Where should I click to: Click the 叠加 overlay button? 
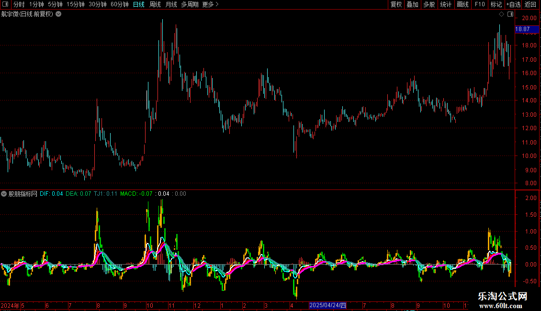tap(412, 4)
